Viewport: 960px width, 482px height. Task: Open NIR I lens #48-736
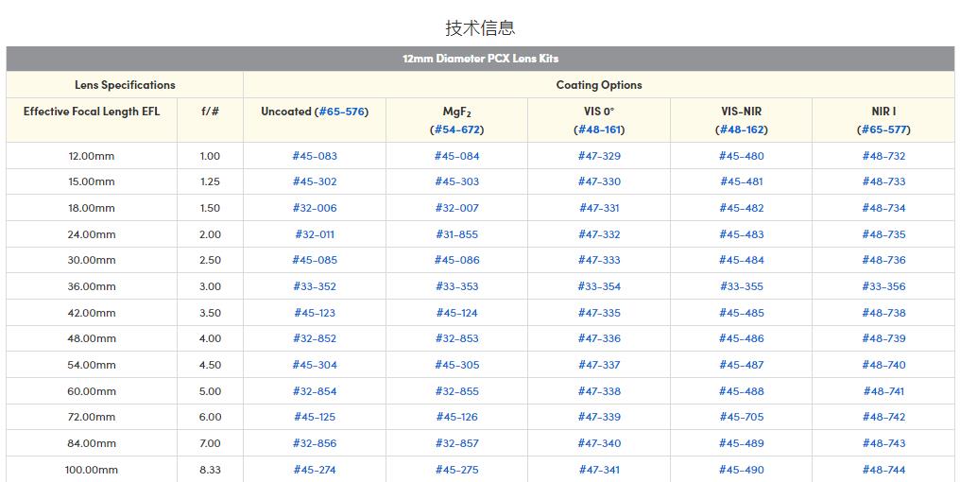point(883,260)
